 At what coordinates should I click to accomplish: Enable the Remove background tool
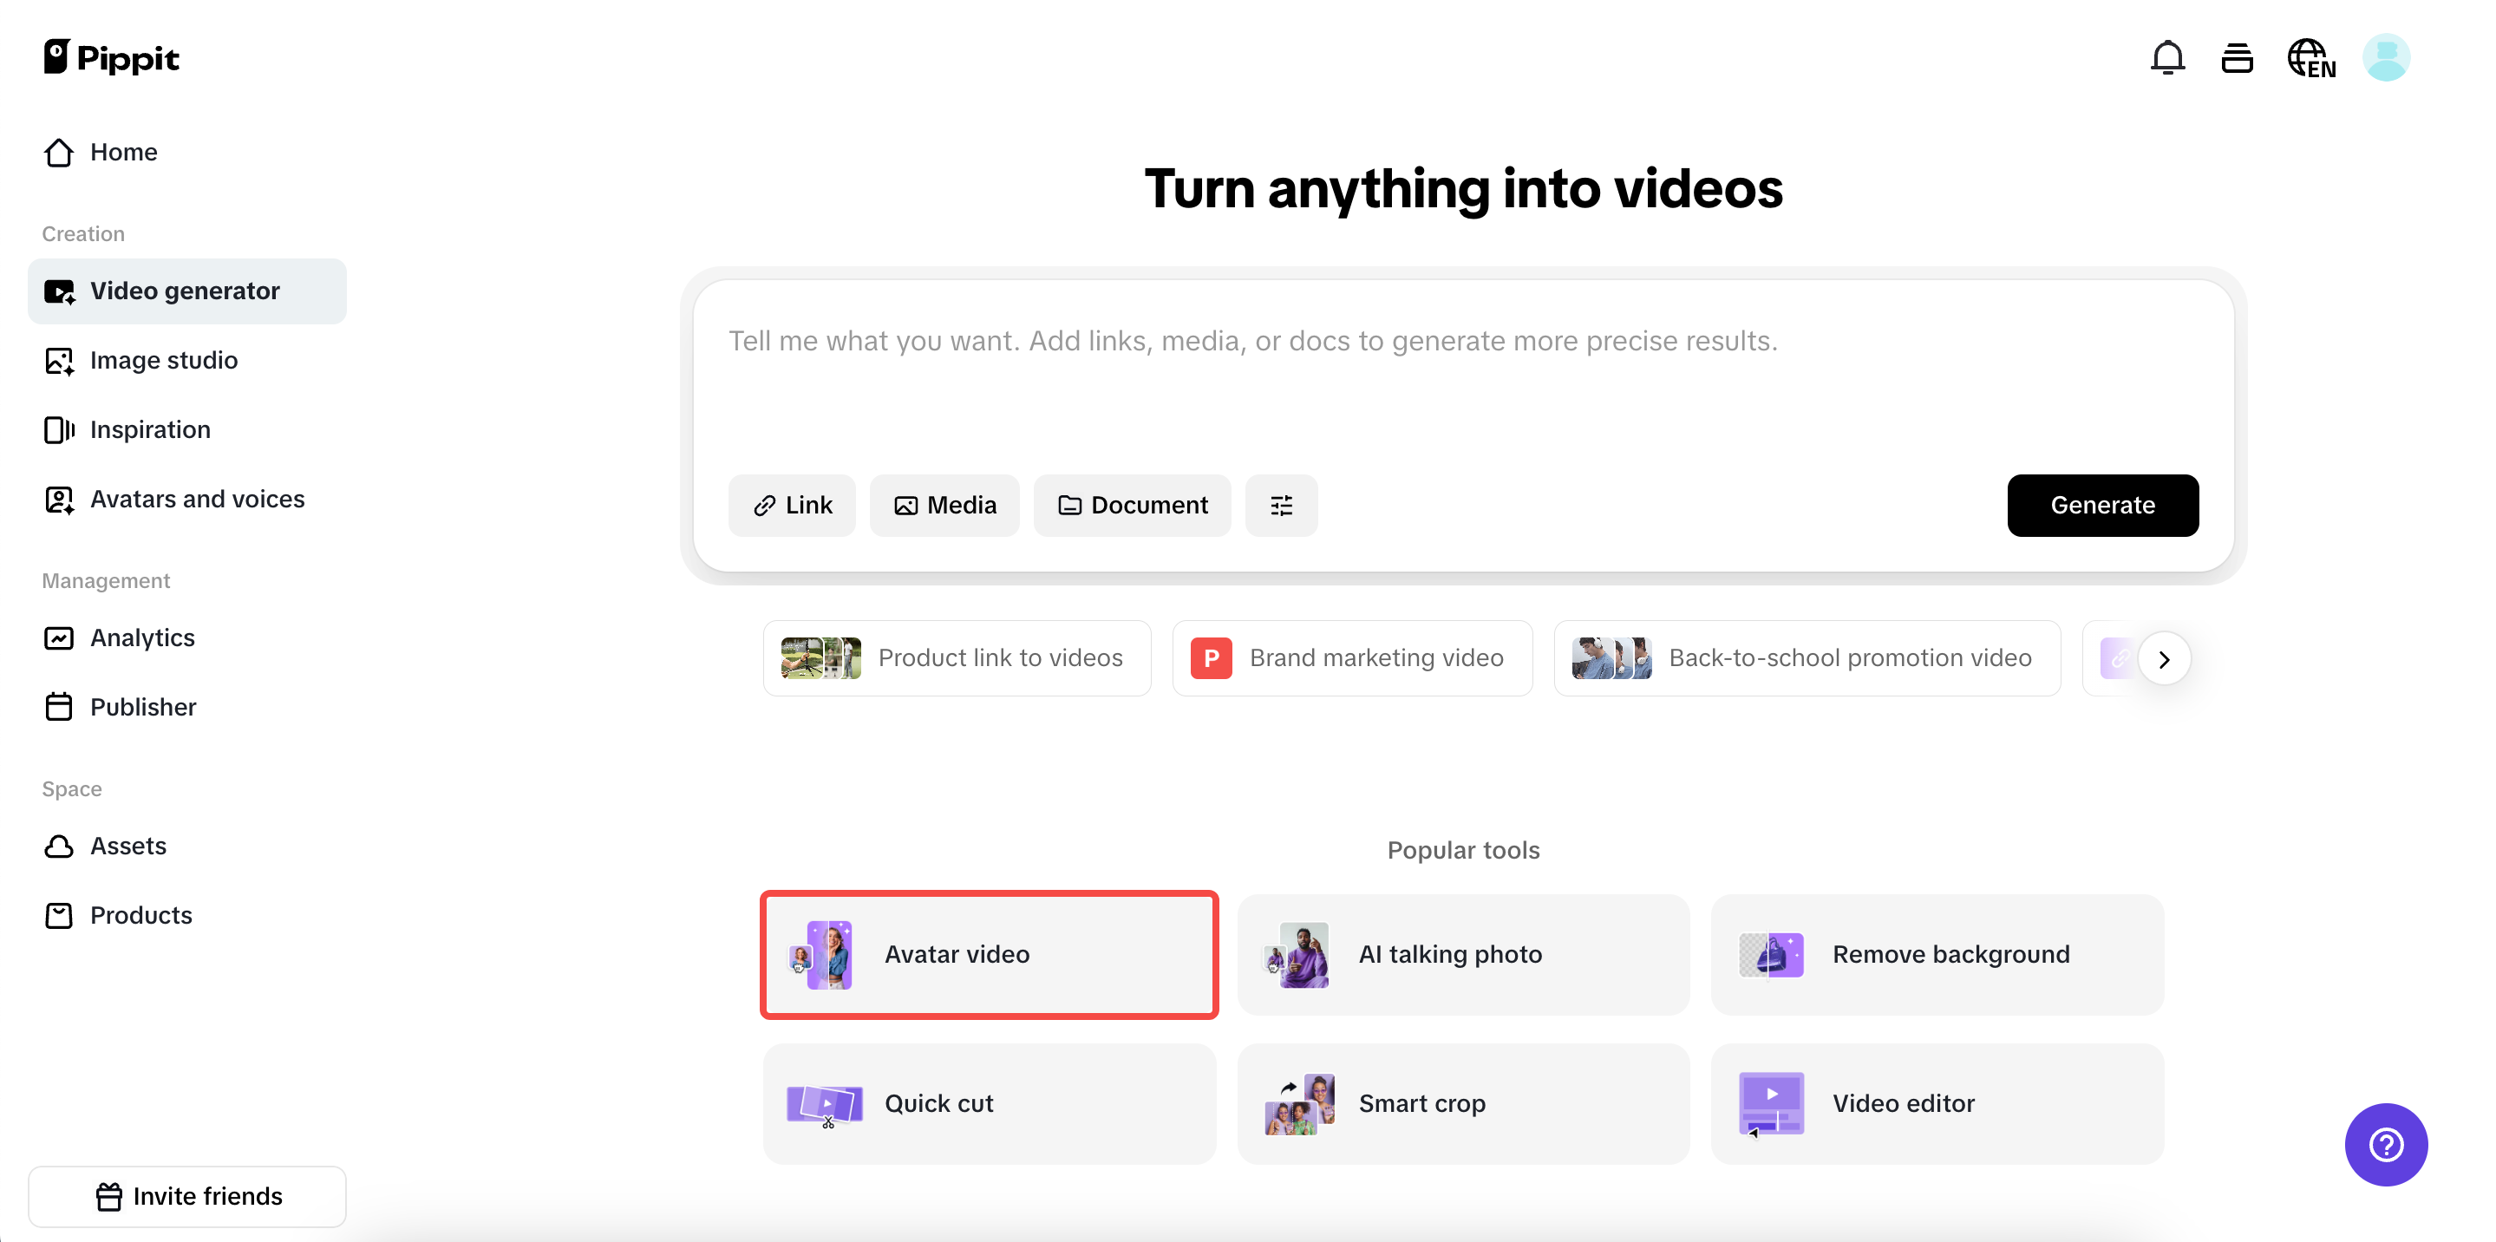pos(1936,954)
